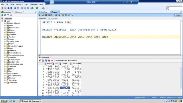Image resolution: width=183 pixels, height=103 pixels.
Task: Collapse the apps connection node
Action: [2, 21]
